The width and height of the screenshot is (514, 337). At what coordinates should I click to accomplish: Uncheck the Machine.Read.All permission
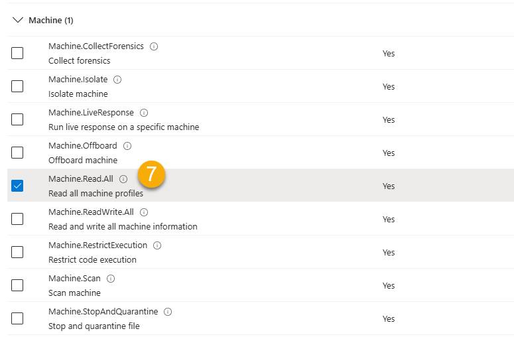pos(17,186)
